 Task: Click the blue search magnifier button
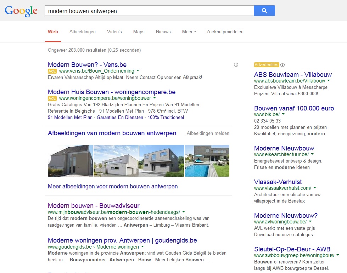264,11
